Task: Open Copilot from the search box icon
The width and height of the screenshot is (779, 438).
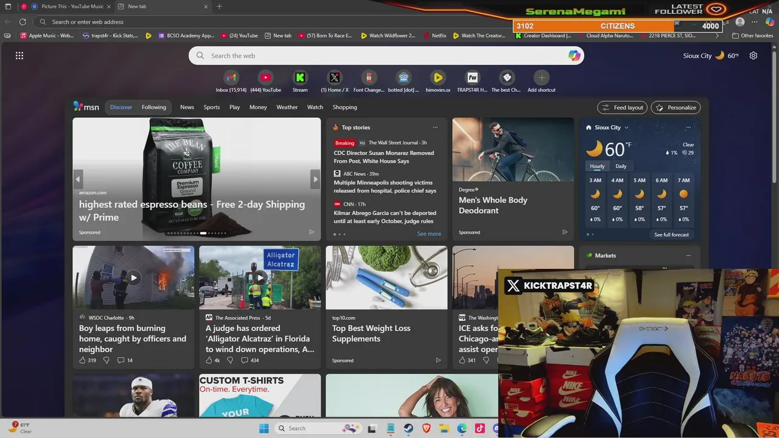Action: (x=575, y=55)
